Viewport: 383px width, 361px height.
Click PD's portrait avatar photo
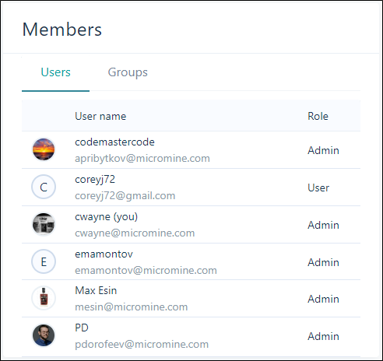click(44, 335)
